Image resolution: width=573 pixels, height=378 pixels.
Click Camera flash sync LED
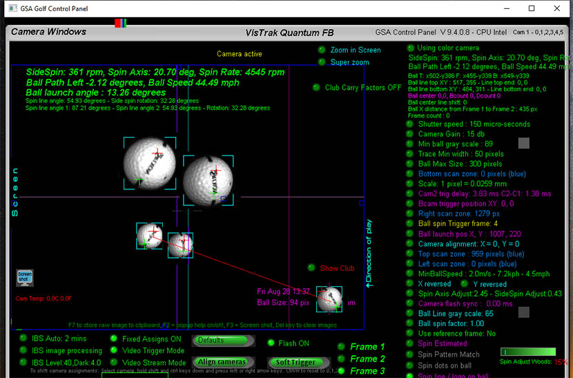pyautogui.click(x=410, y=304)
